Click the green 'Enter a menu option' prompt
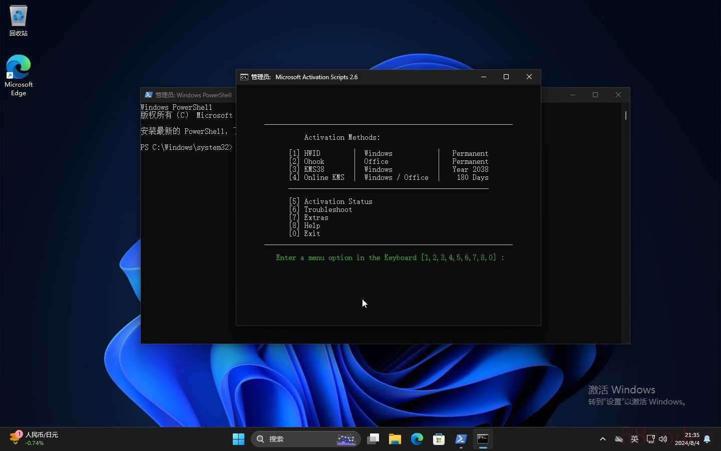Image resolution: width=721 pixels, height=451 pixels. coord(390,258)
